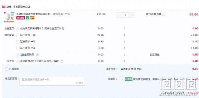Toggle the 运费险 shipping insurance checkbox
Screen dimensions: 199x98
point(123,79)
